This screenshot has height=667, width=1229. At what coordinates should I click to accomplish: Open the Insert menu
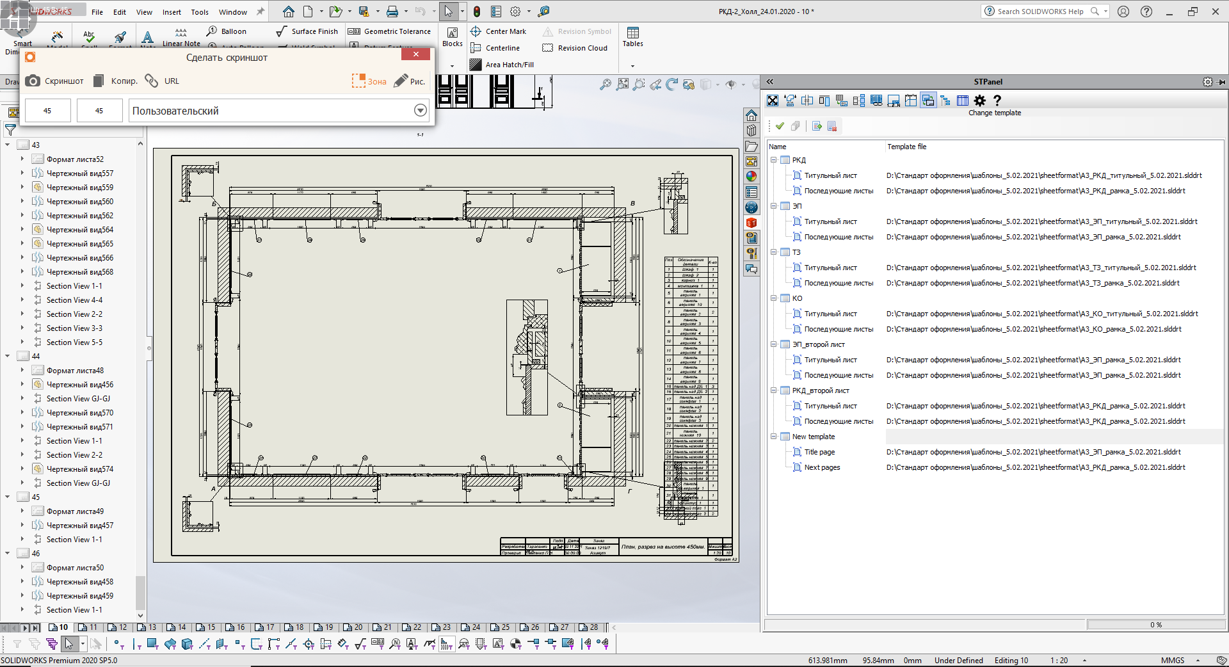[x=172, y=12]
